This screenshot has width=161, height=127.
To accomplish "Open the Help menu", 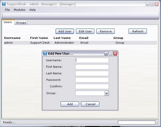I will (x=32, y=10).
